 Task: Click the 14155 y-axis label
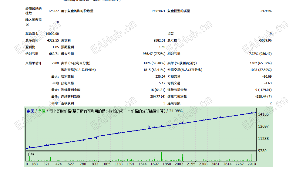[x=263, y=114]
